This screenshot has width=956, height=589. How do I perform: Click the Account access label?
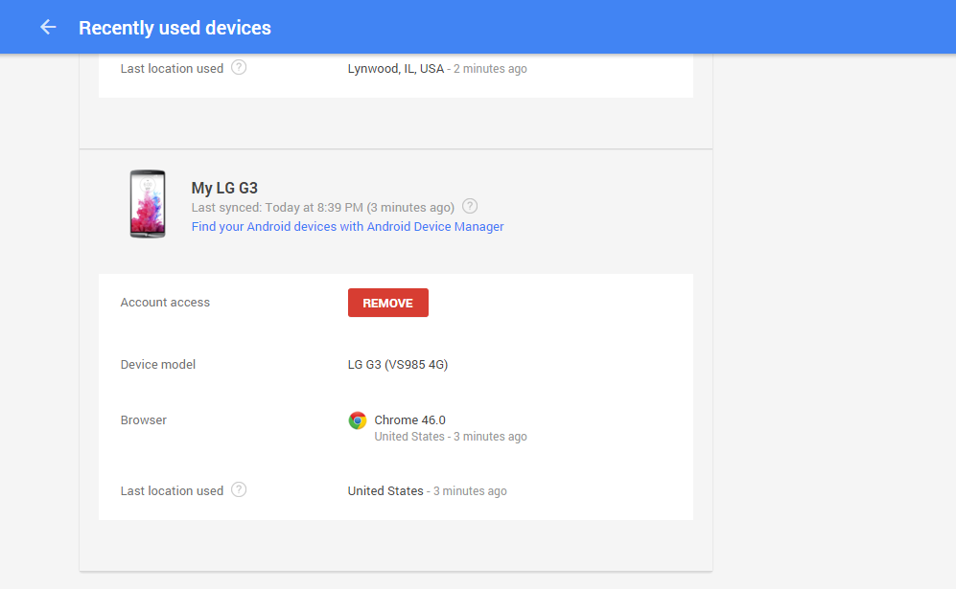[x=165, y=303]
